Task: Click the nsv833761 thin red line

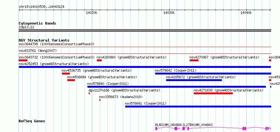Action: (x=145, y=54)
